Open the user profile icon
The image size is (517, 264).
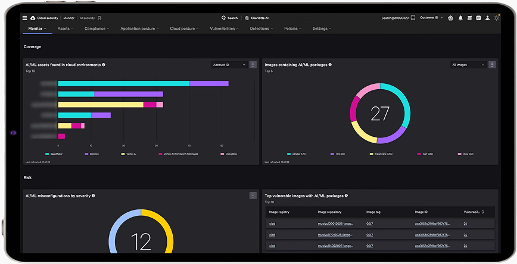pyautogui.click(x=487, y=18)
